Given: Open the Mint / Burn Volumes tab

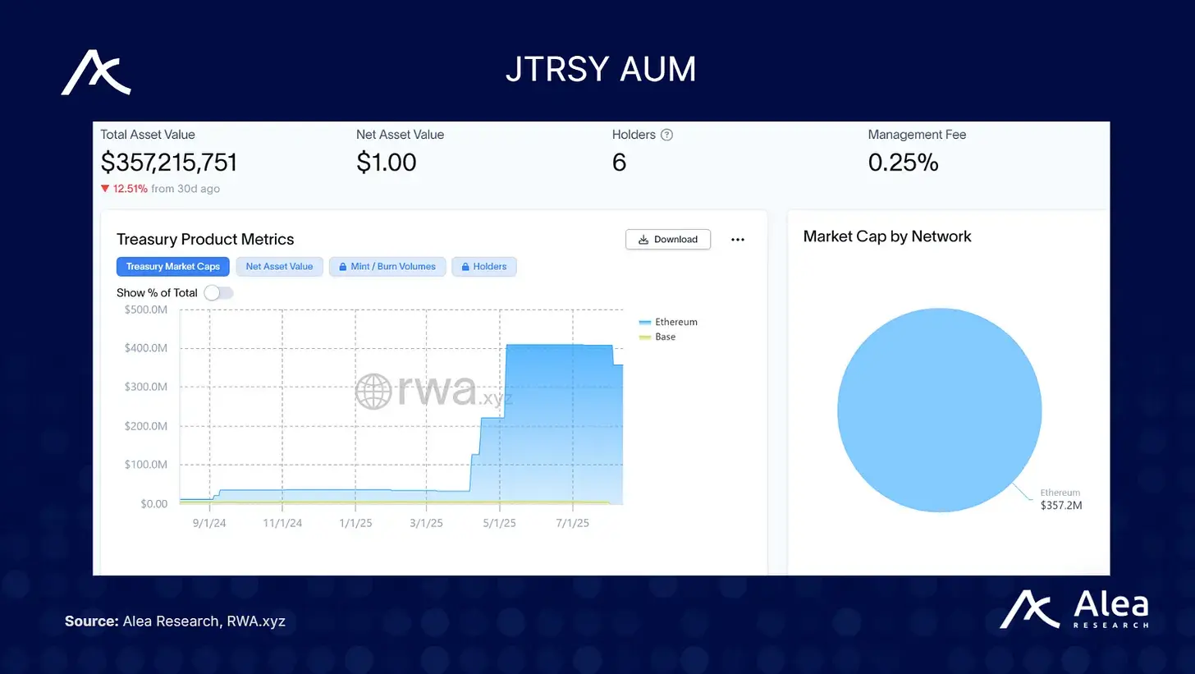Looking at the screenshot, I should point(387,267).
